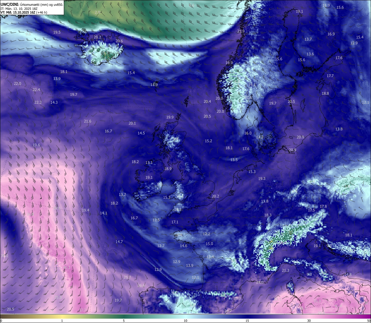Click the 17.1 value on the map
The height and width of the screenshot is (323, 371).
pyautogui.click(x=175, y=222)
